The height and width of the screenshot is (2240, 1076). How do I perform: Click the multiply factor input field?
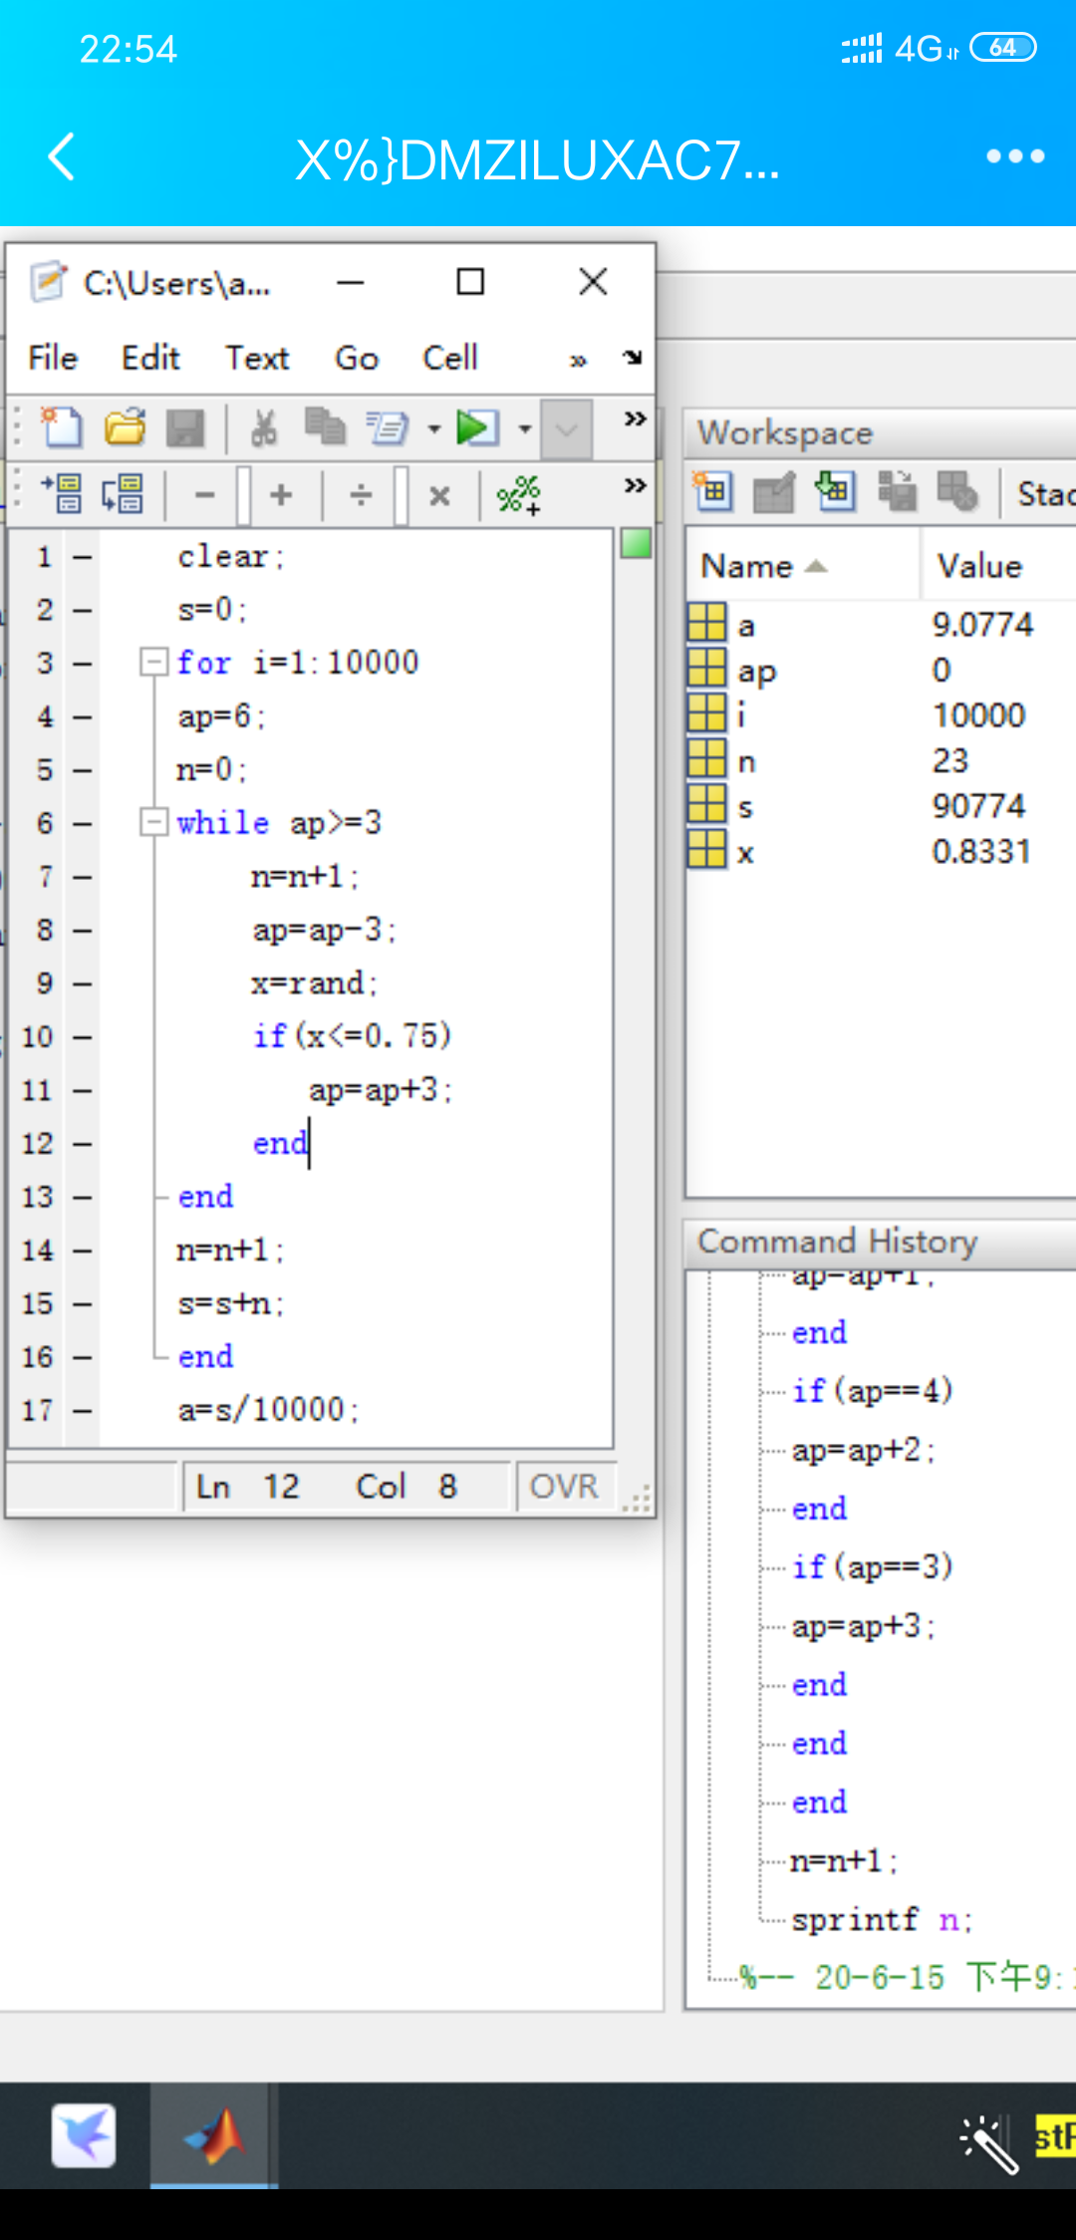[x=402, y=495]
